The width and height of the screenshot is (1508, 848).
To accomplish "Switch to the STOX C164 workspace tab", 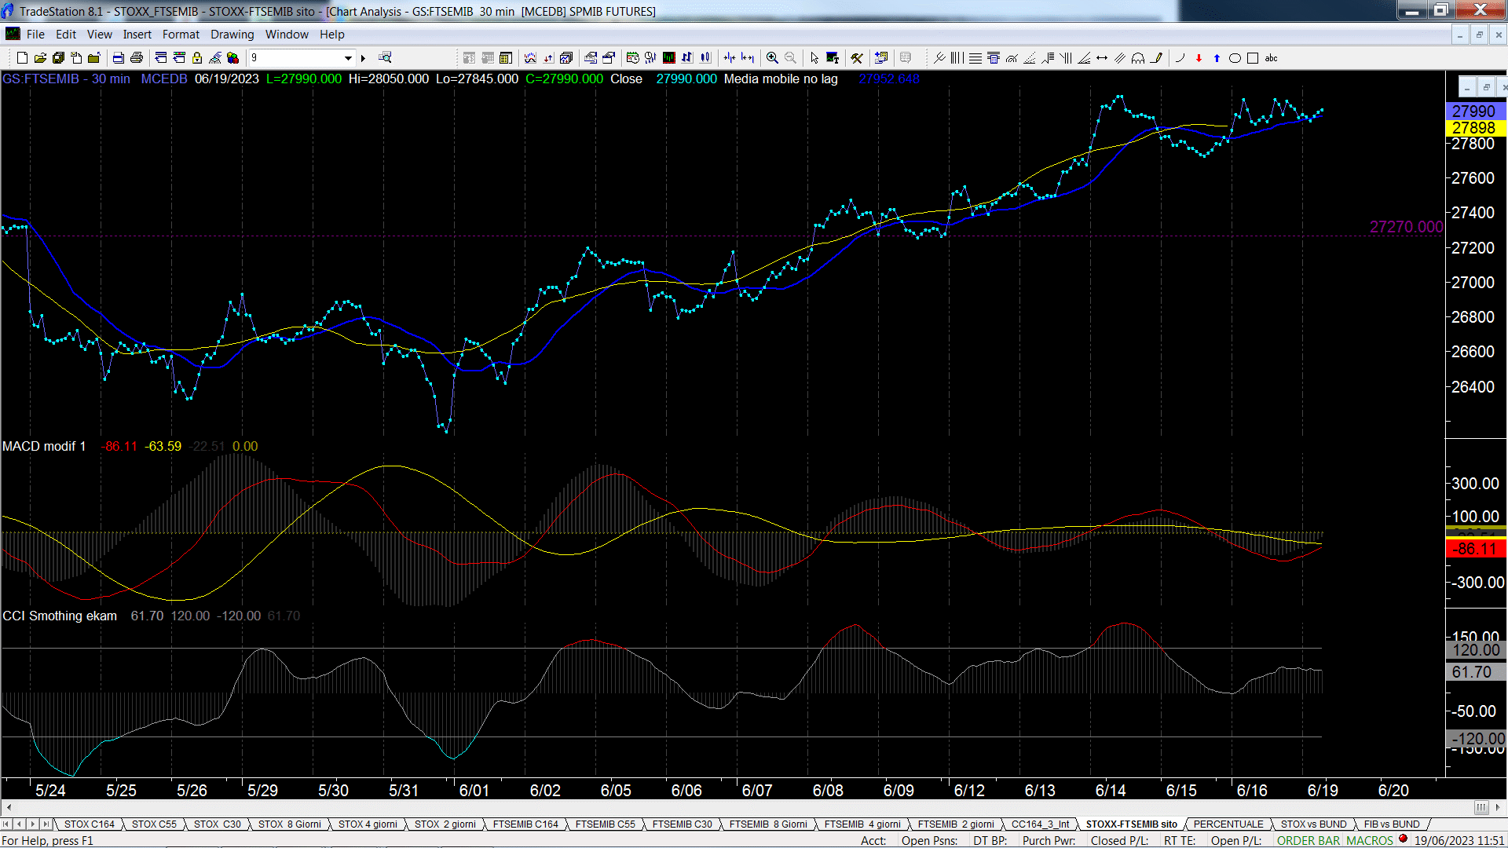I will point(89,824).
